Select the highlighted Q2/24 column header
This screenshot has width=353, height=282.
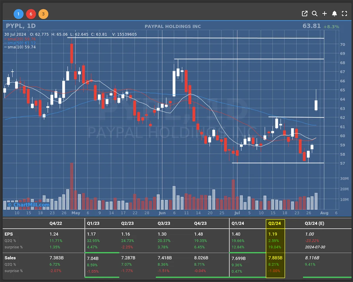(274, 223)
